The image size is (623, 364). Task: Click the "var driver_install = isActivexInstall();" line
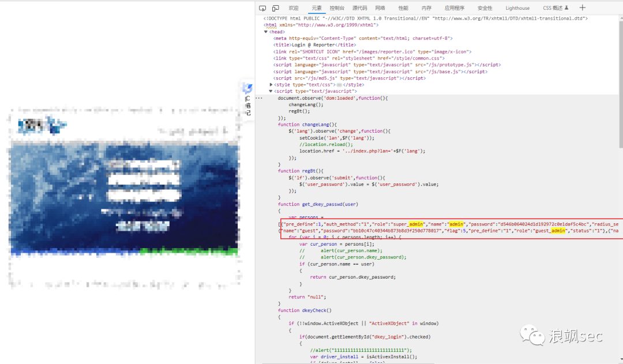(363, 357)
